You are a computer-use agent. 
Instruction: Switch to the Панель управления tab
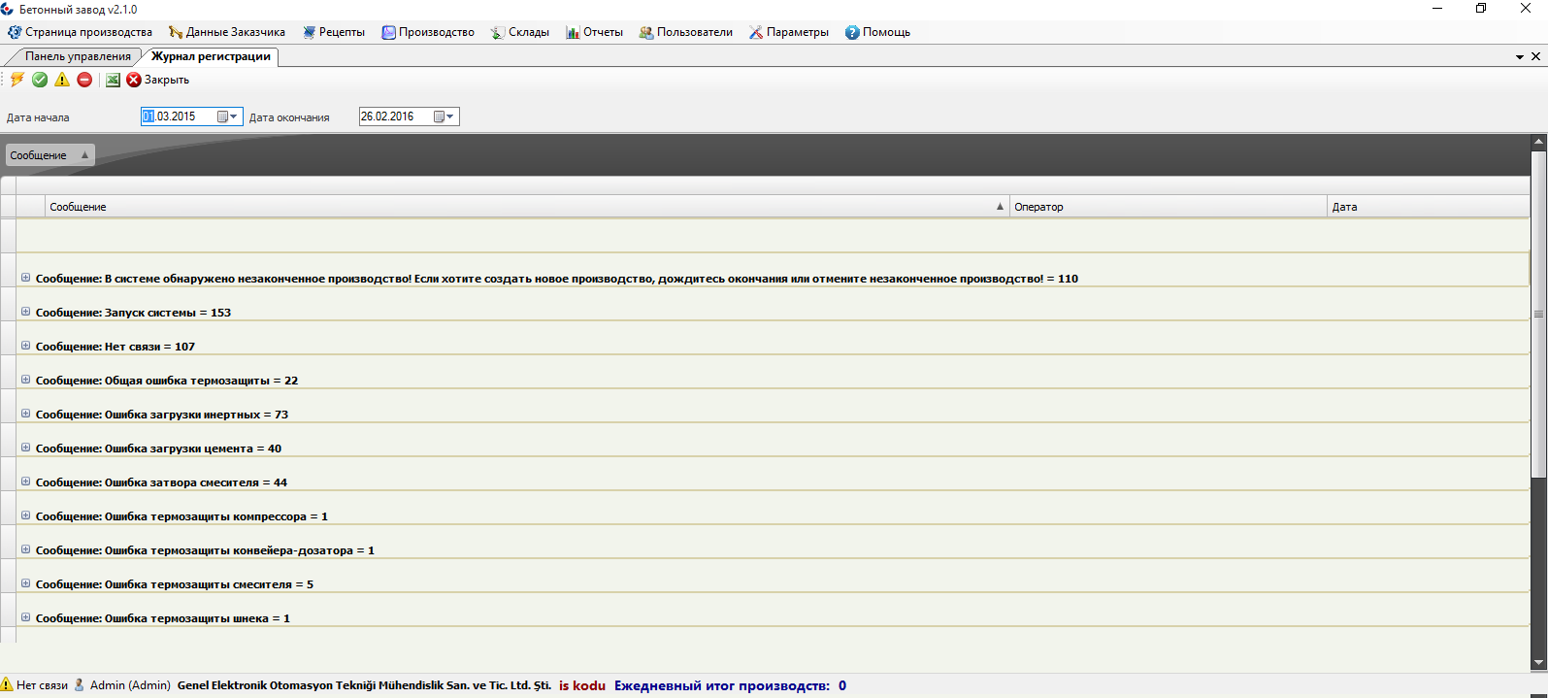78,56
